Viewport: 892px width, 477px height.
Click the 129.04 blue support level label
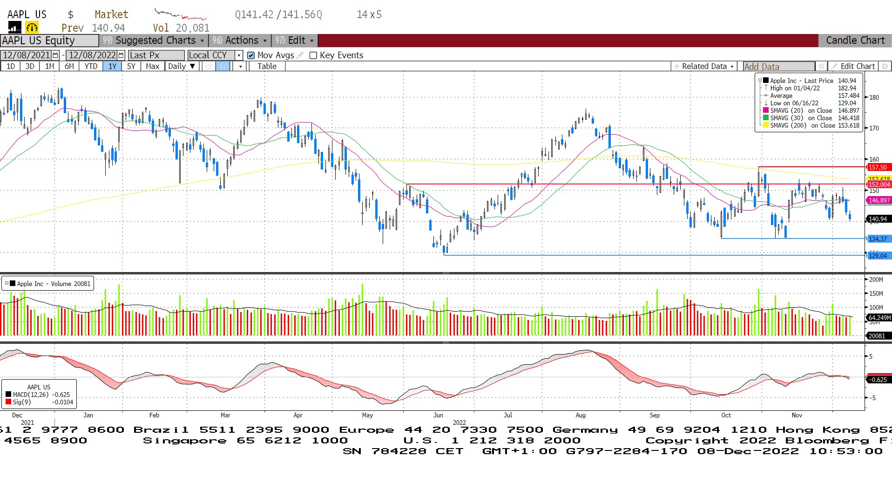tap(878, 256)
